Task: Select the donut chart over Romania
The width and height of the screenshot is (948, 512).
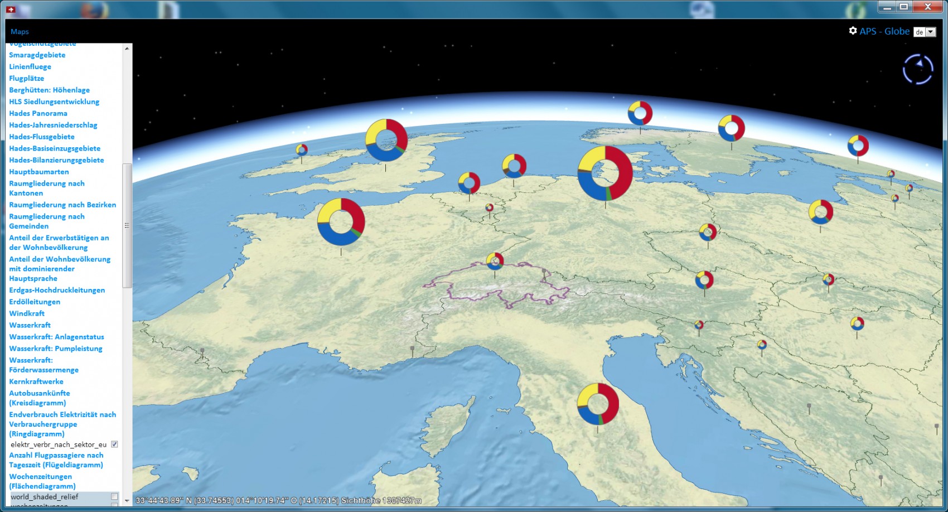Action: pyautogui.click(x=857, y=323)
